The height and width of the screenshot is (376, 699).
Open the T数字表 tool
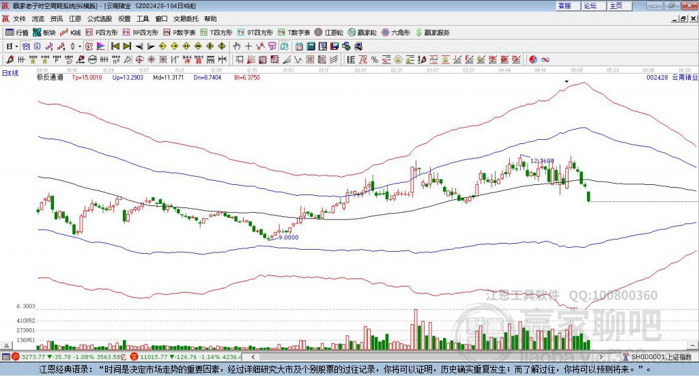click(x=294, y=33)
